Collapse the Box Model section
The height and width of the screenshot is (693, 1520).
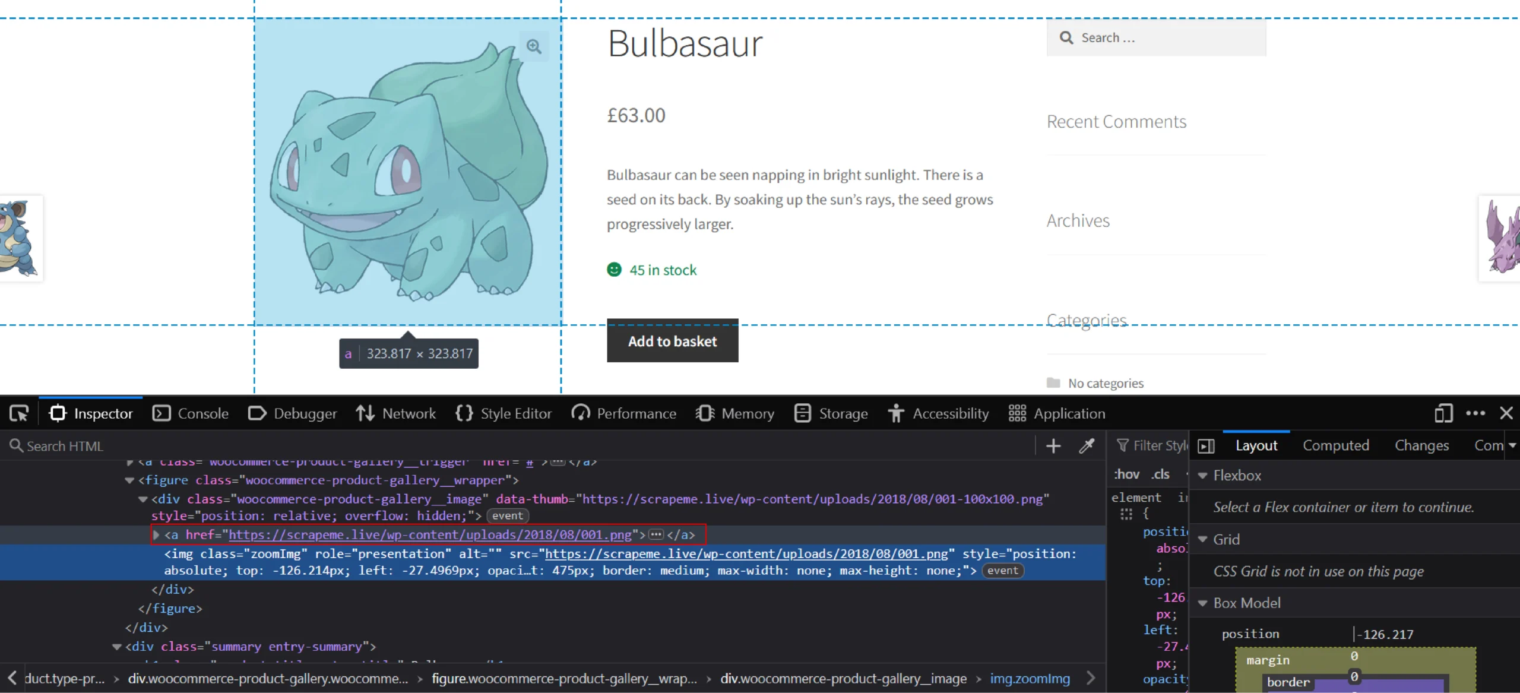click(1203, 603)
